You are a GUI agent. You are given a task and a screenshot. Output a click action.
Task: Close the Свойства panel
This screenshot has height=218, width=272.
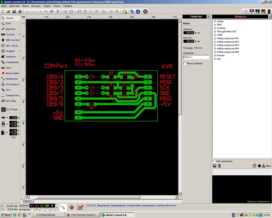(x=208, y=17)
